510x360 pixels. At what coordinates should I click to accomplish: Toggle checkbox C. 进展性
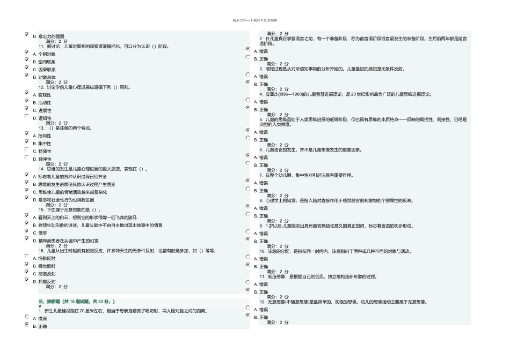click(x=27, y=108)
